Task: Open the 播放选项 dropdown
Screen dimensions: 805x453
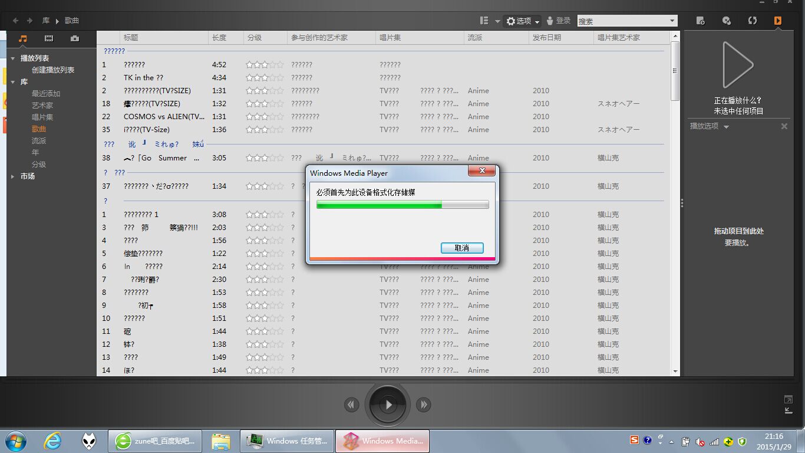Action: click(x=710, y=126)
